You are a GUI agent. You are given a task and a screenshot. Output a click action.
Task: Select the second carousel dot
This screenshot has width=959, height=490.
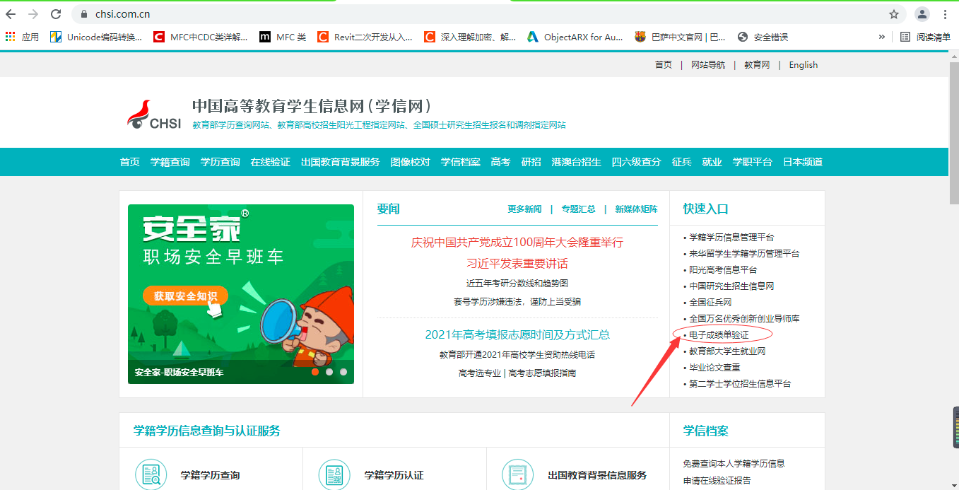tap(329, 371)
